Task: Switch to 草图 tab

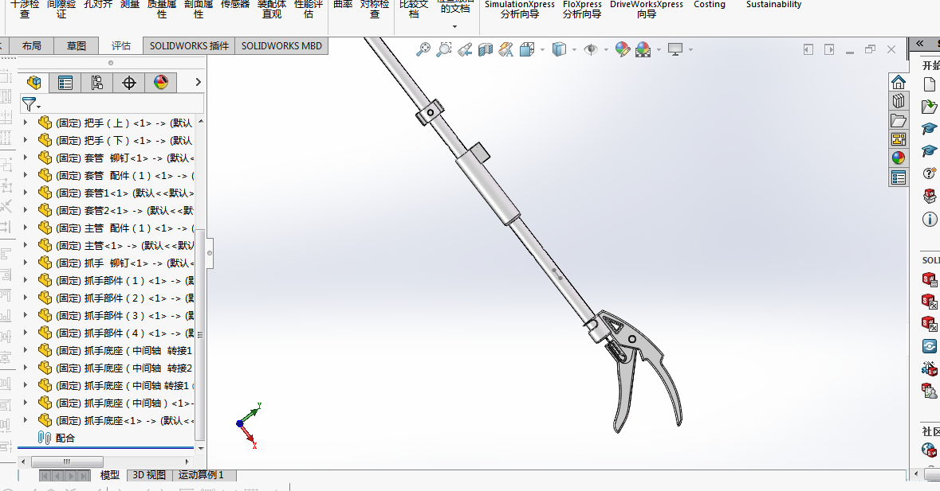Action: point(76,45)
